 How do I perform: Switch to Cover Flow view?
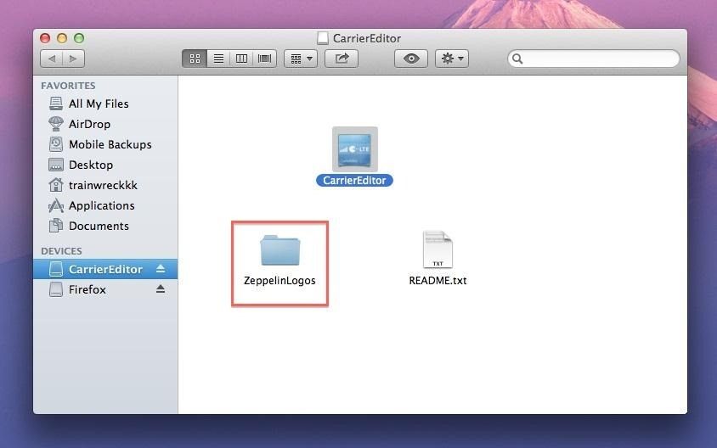pyautogui.click(x=264, y=59)
